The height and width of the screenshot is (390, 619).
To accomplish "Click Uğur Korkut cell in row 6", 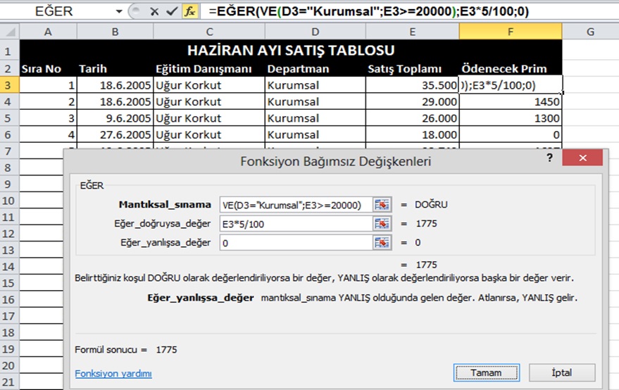I will click(209, 134).
